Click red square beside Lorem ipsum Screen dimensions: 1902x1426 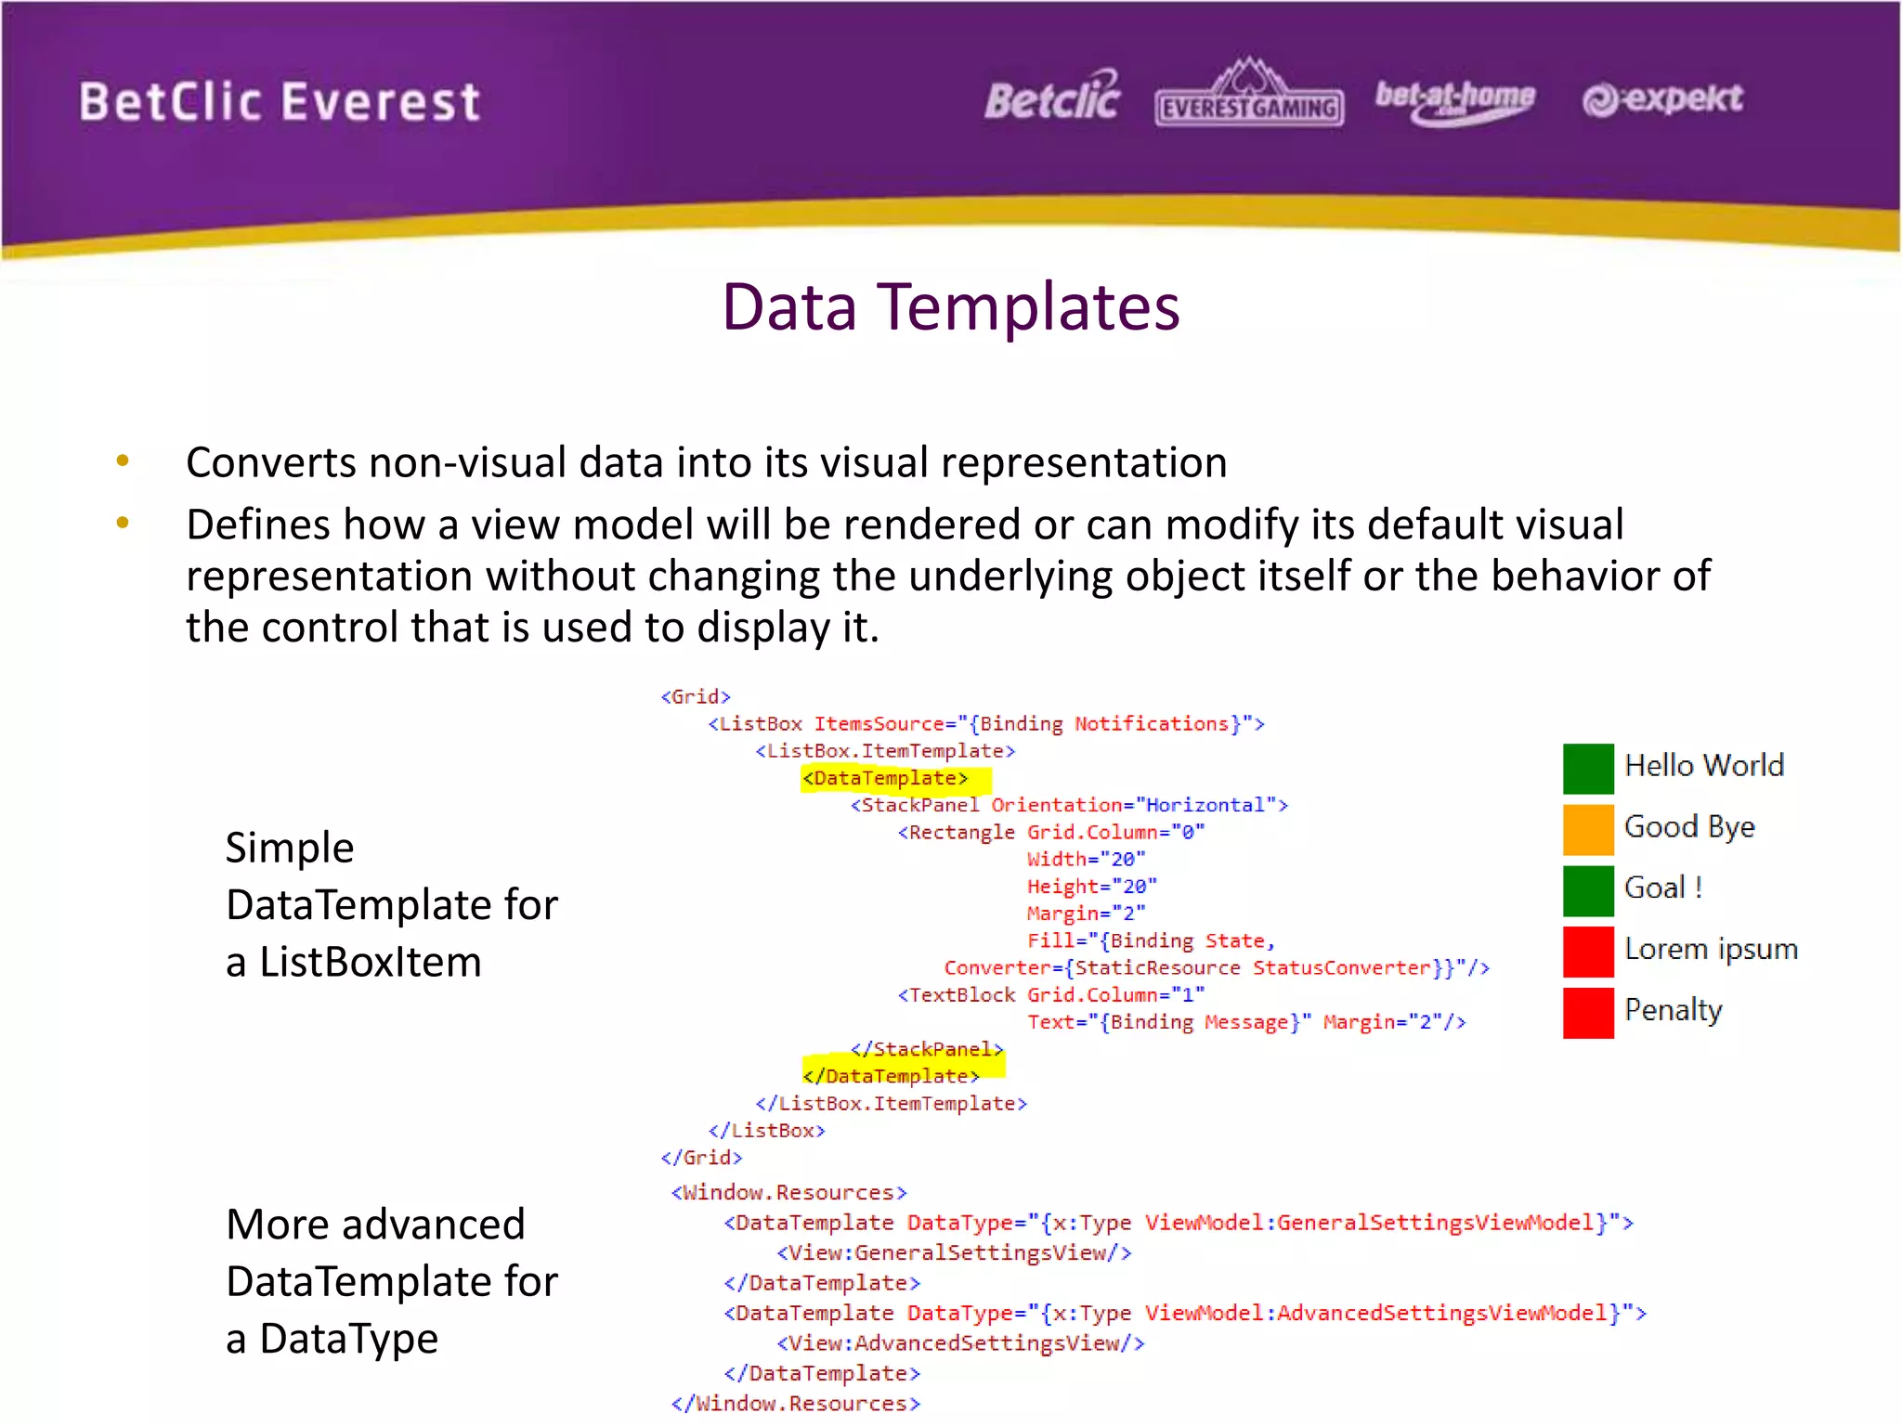(x=1588, y=952)
